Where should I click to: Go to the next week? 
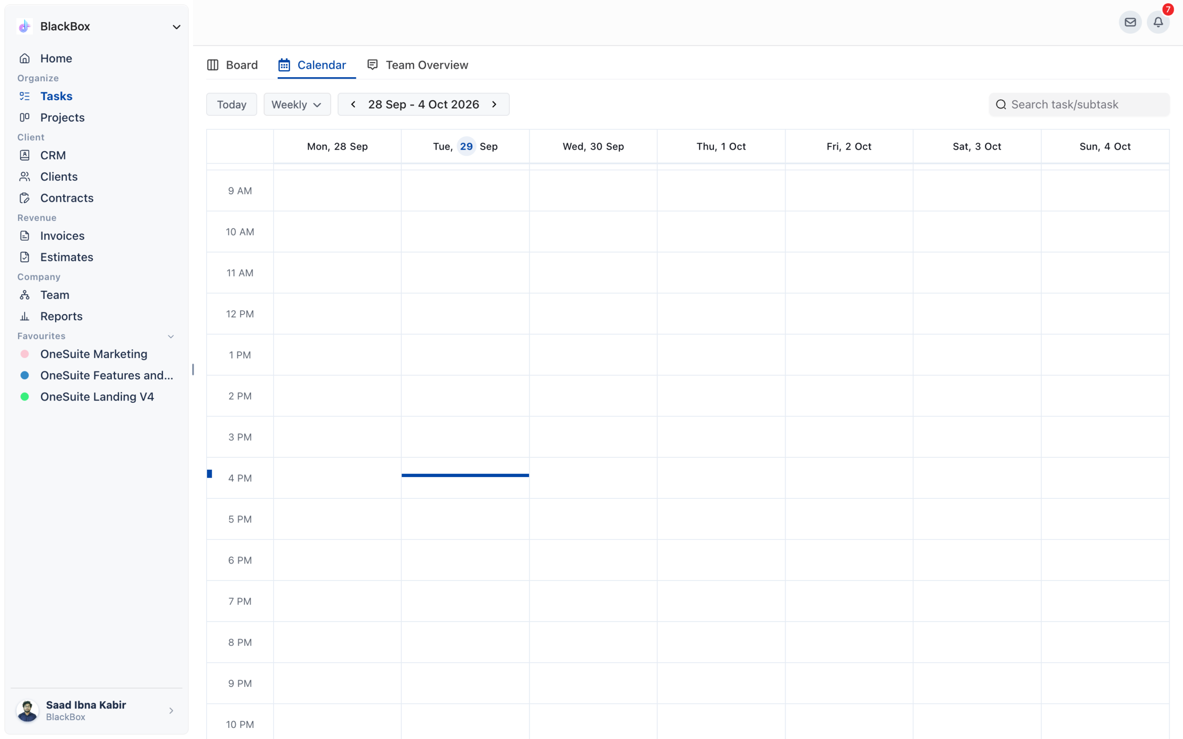(494, 104)
